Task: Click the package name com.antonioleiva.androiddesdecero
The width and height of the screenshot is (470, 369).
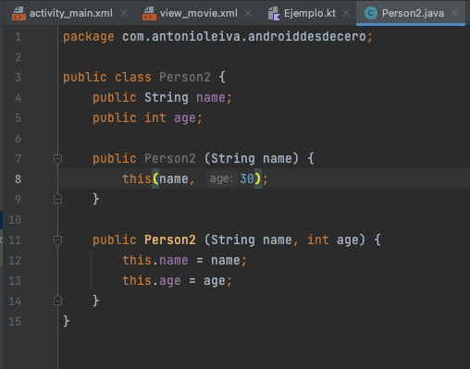Action: click(x=244, y=37)
